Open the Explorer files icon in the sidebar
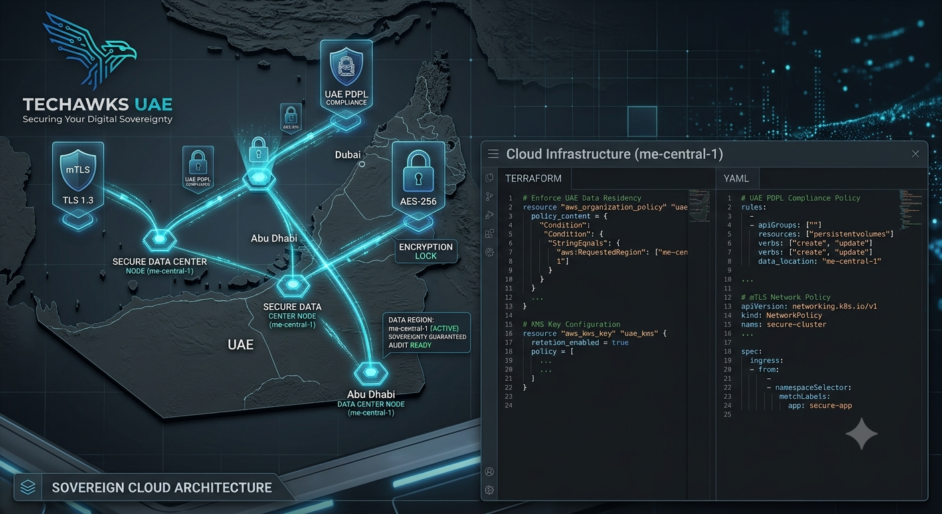The height and width of the screenshot is (514, 942). coord(490,177)
